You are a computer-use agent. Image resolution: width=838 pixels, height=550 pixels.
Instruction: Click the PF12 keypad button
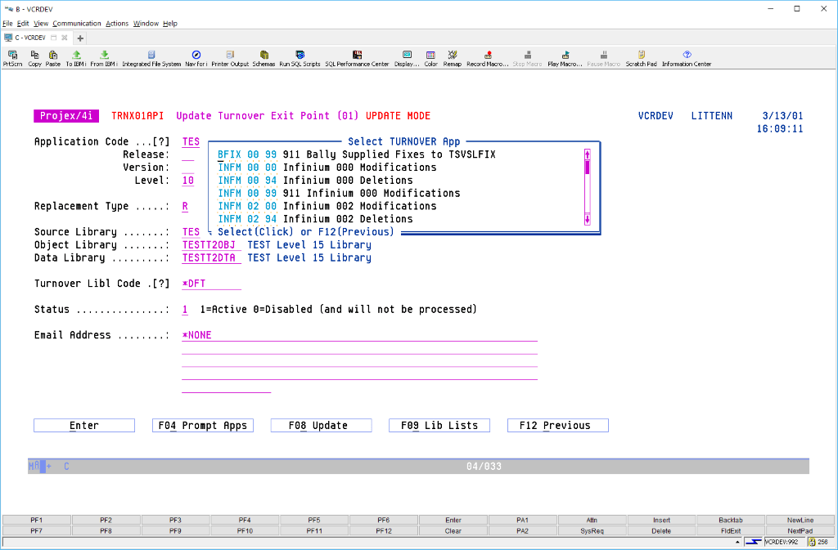click(384, 531)
